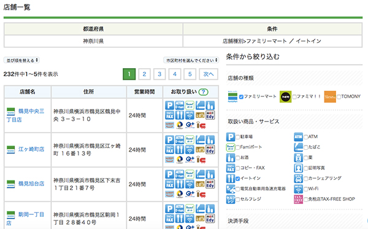
Task: Click ATM icon in 江ヶ崎町店 row
Action: coord(180,140)
